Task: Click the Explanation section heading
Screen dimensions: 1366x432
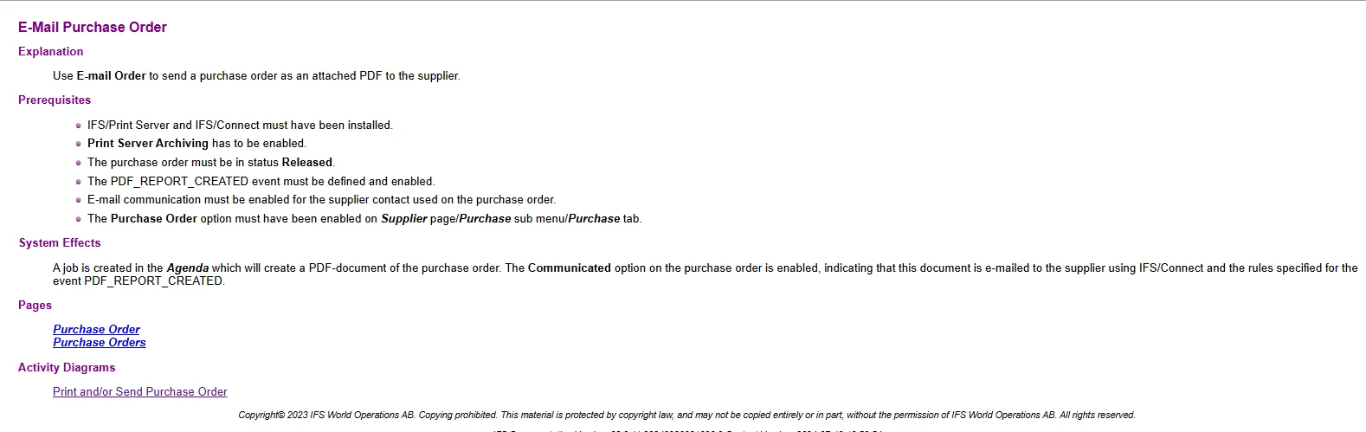Action: pyautogui.click(x=51, y=52)
